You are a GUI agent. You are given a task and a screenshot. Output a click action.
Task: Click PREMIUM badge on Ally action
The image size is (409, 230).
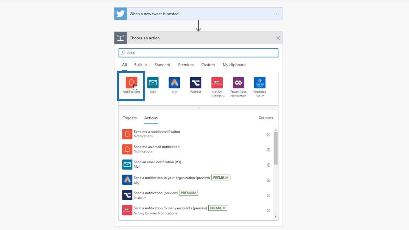(221, 178)
